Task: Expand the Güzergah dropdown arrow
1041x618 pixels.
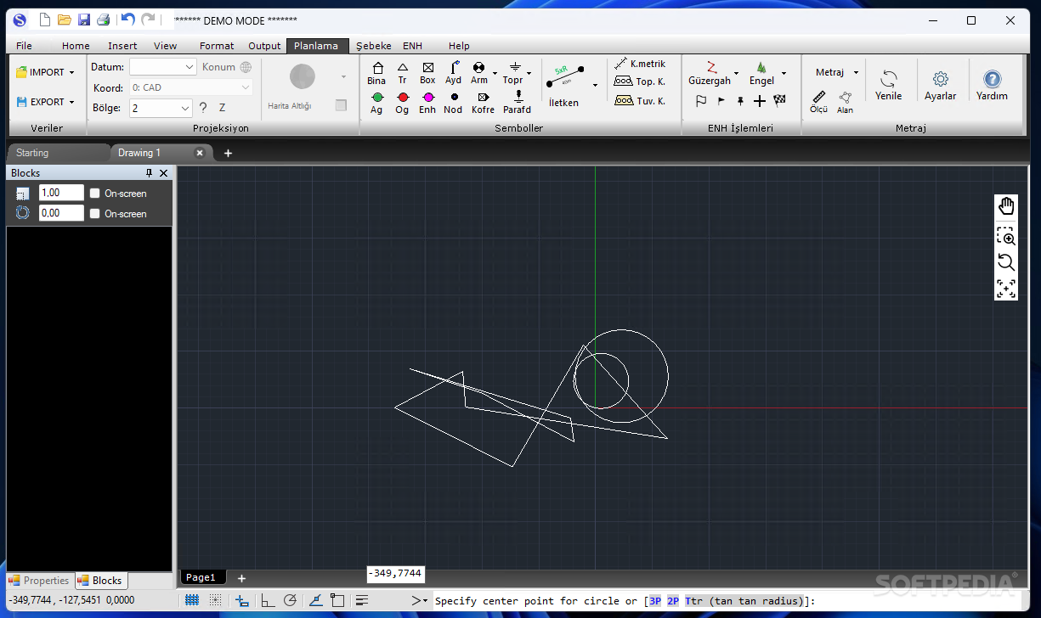Action: [736, 73]
